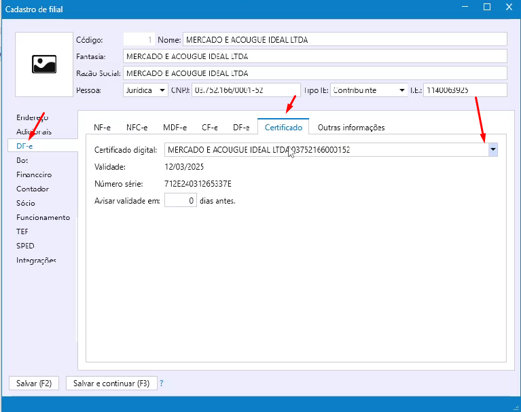Image resolution: width=521 pixels, height=412 pixels.
Task: Select the Certificado tab
Action: (x=283, y=127)
